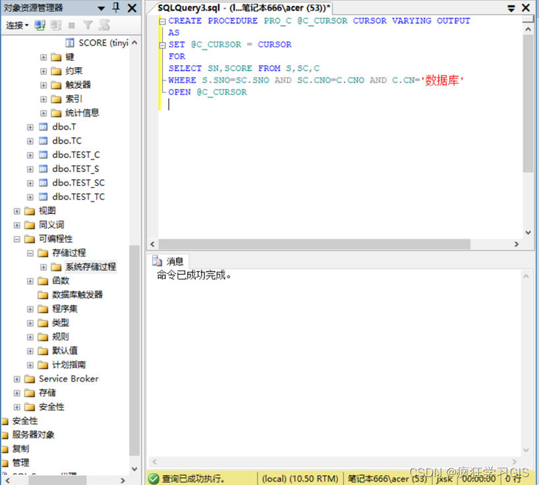Select the dbo.TEST_SC table

tap(78, 183)
